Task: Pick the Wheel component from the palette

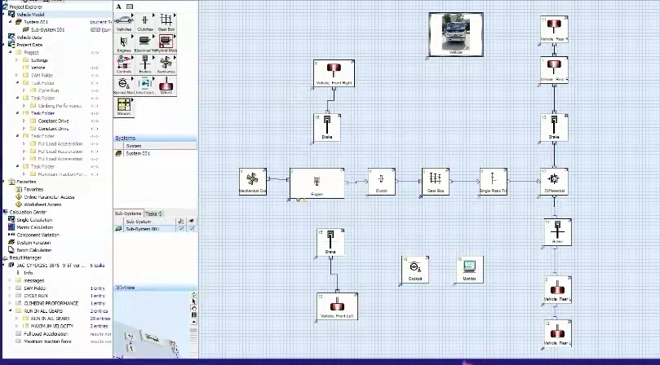Action: coord(166,84)
